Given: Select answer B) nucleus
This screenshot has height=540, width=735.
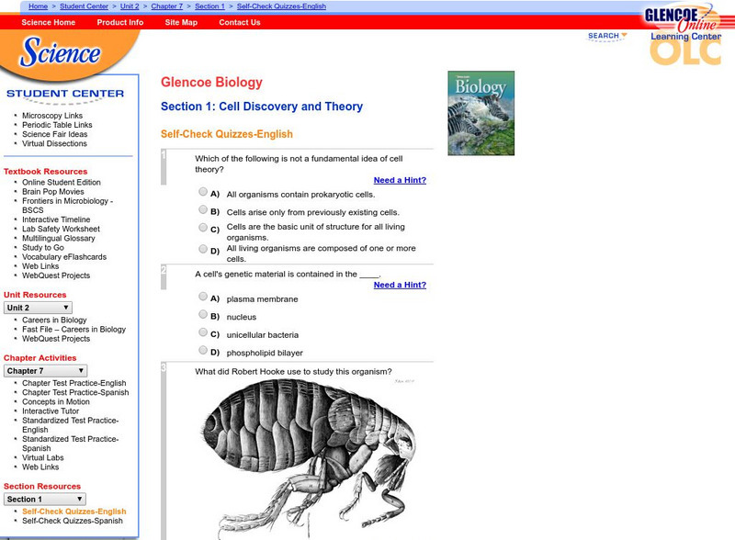Looking at the screenshot, I should point(202,314).
